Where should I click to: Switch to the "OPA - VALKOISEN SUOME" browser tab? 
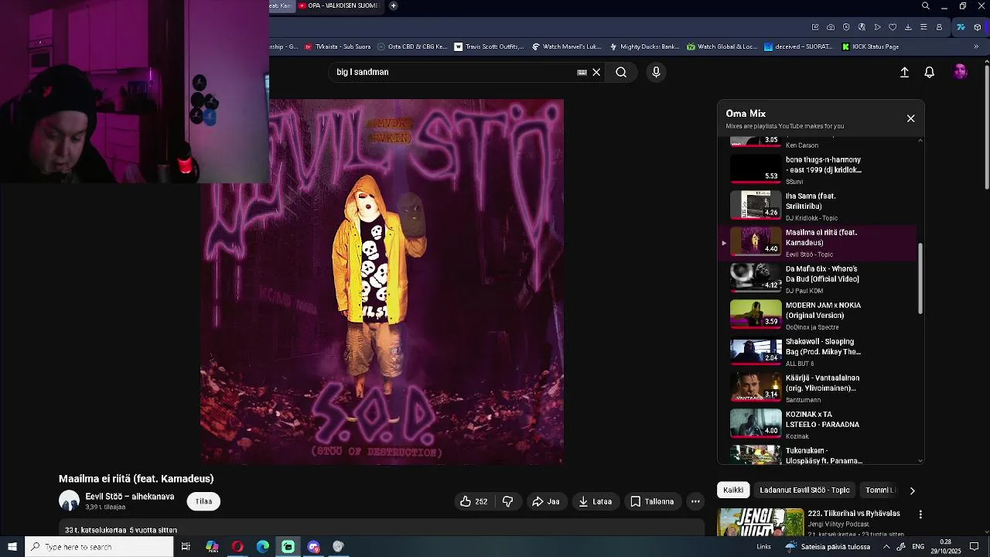coord(339,6)
